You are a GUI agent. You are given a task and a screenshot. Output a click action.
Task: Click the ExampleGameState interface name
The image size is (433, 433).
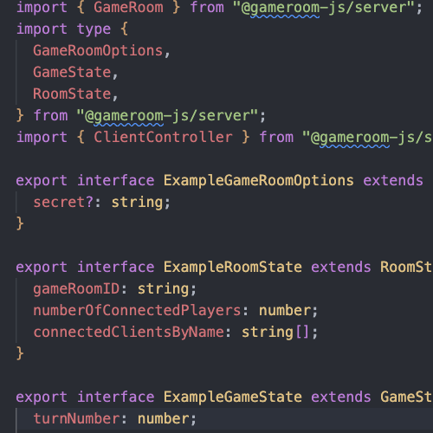pyautogui.click(x=233, y=397)
